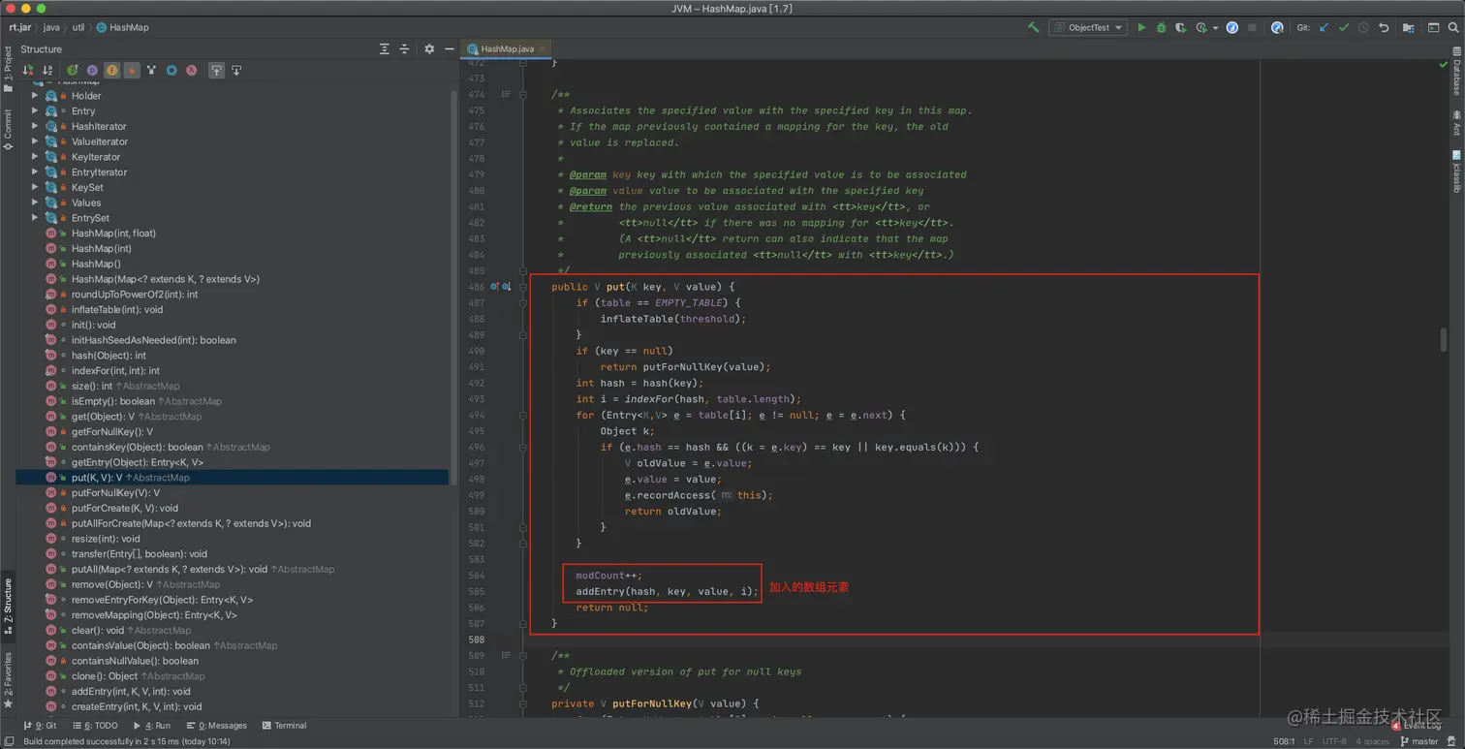Toggle Show Fields filter
This screenshot has height=749, width=1465.
pyautogui.click(x=112, y=70)
